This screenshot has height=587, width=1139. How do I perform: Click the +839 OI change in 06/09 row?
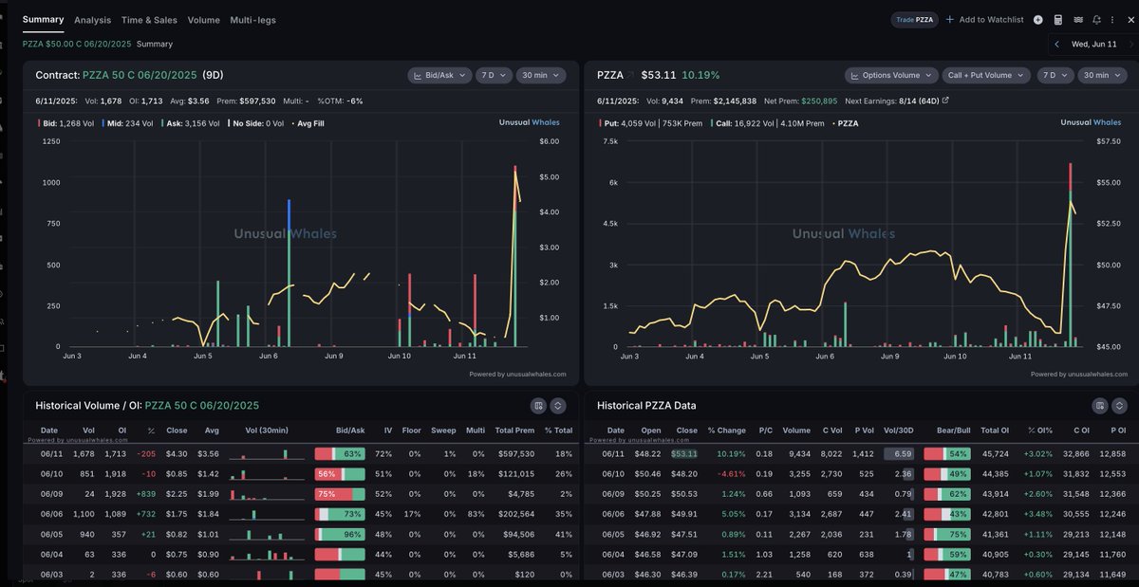click(145, 493)
